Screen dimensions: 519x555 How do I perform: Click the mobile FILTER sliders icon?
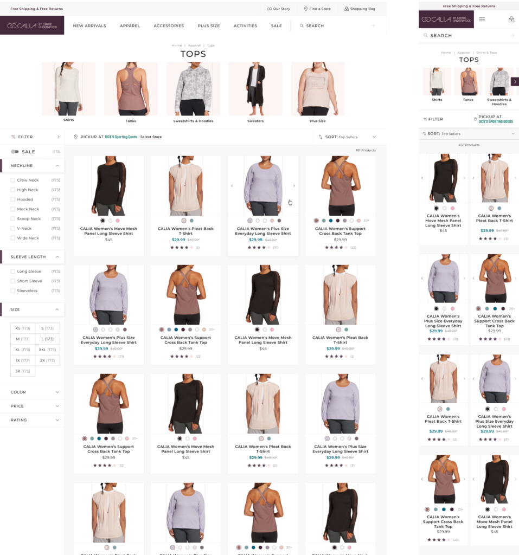(425, 119)
